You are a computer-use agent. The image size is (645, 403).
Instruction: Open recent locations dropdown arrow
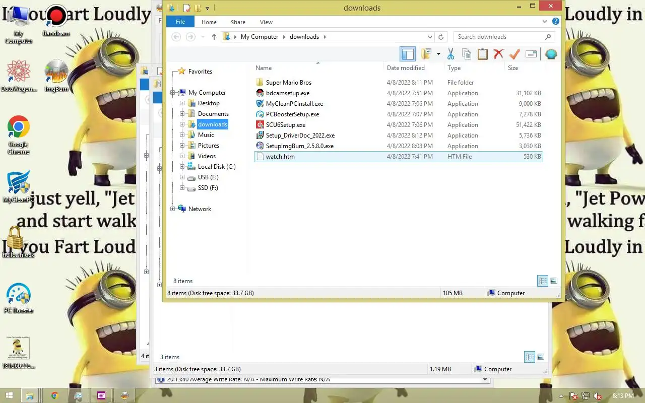coord(203,37)
